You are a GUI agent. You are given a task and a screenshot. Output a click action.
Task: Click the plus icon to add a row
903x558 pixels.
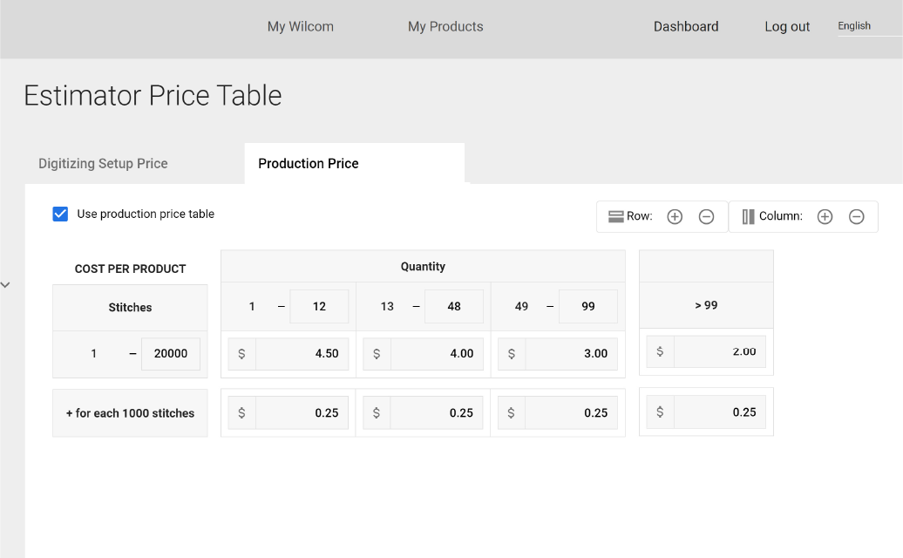pyautogui.click(x=674, y=215)
